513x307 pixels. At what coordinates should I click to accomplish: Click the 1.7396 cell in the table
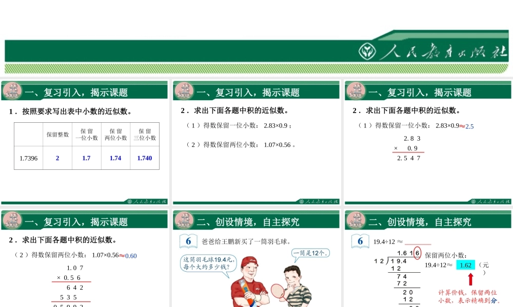(28, 158)
